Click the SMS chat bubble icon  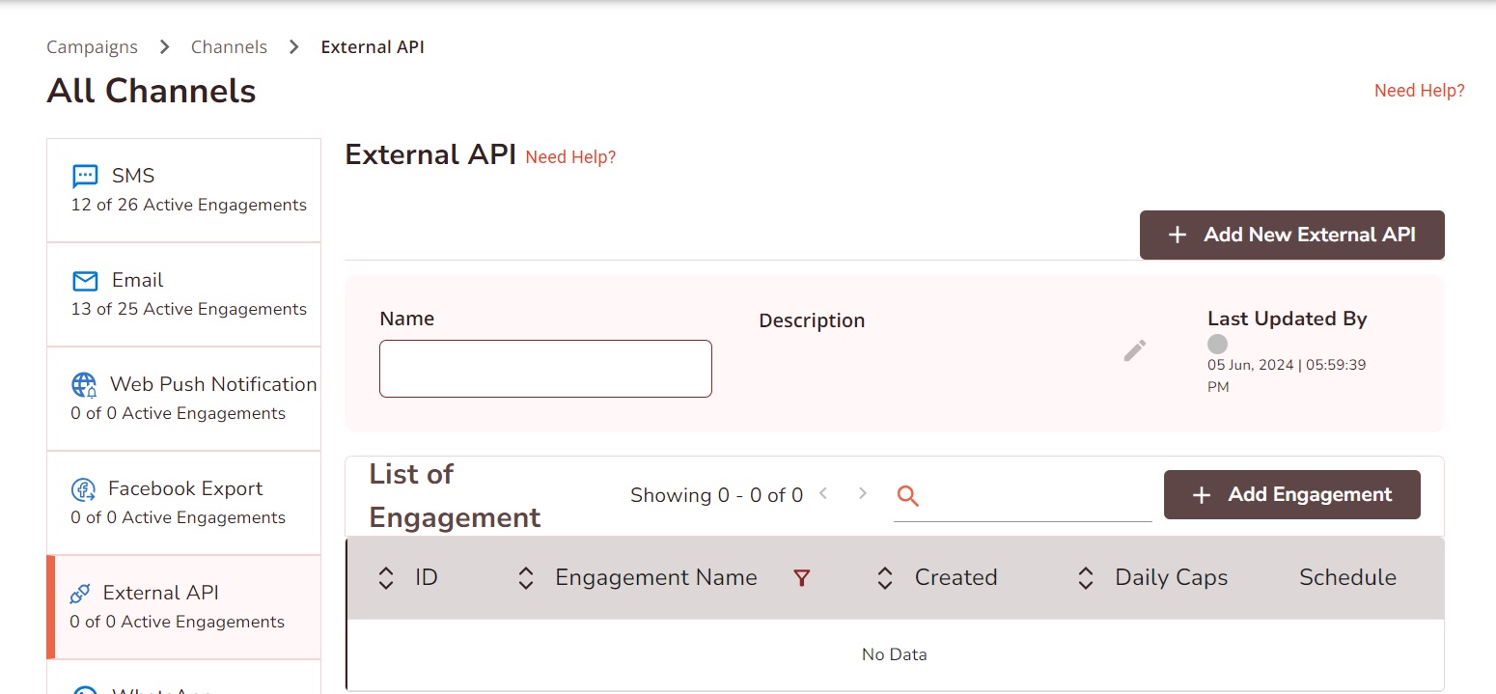[85, 177]
